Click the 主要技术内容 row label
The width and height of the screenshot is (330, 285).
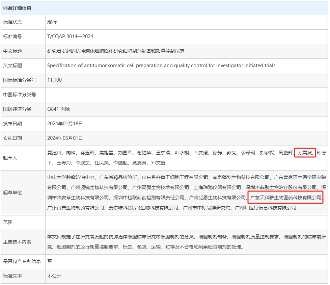(x=17, y=242)
